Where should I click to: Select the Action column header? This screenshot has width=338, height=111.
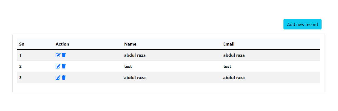pyautogui.click(x=62, y=44)
